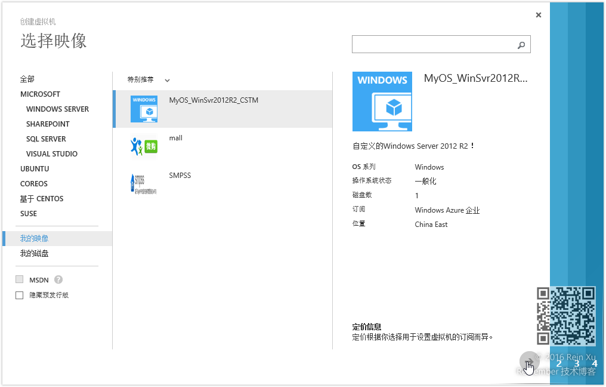This screenshot has width=606, height=387.
Task: Select the COREOS category
Action: [x=34, y=184]
